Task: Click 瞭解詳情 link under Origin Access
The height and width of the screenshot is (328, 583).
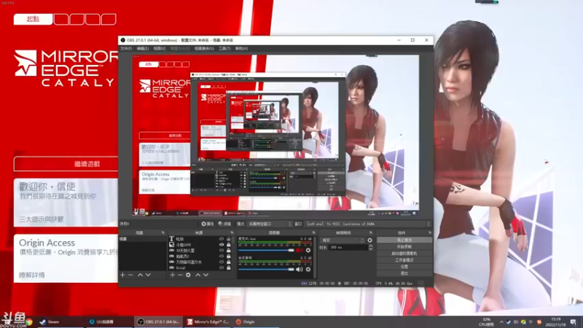Action: click(x=32, y=276)
